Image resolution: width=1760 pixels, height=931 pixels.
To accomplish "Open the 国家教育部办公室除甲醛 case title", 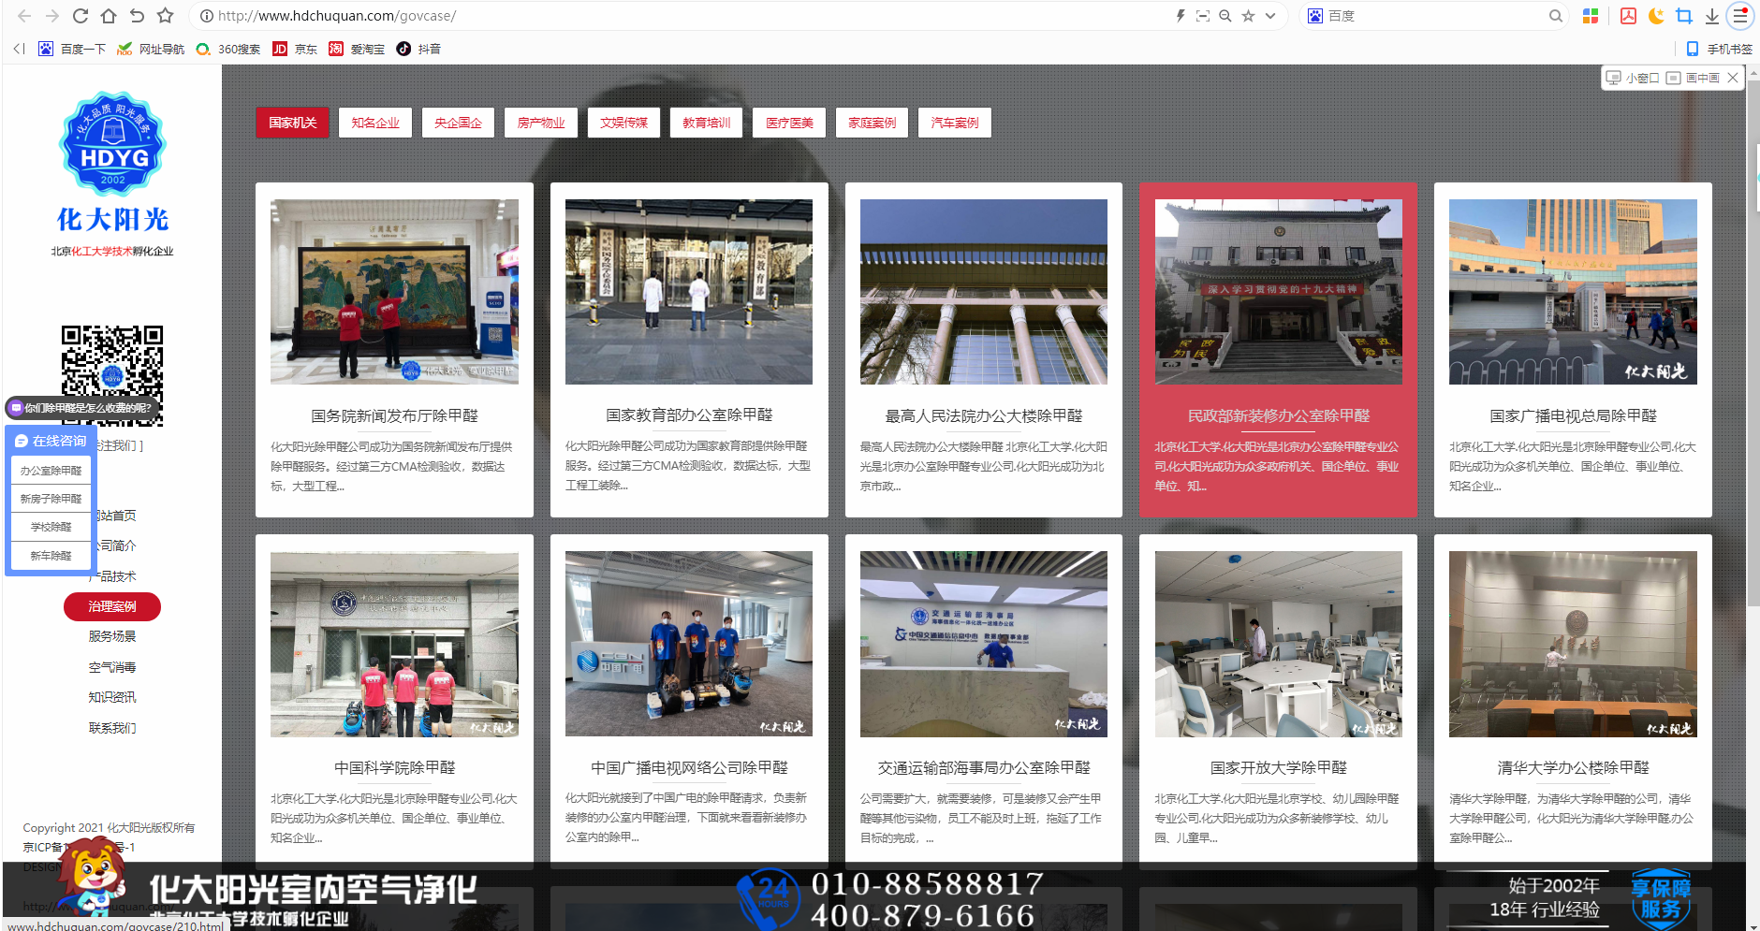I will coord(689,415).
